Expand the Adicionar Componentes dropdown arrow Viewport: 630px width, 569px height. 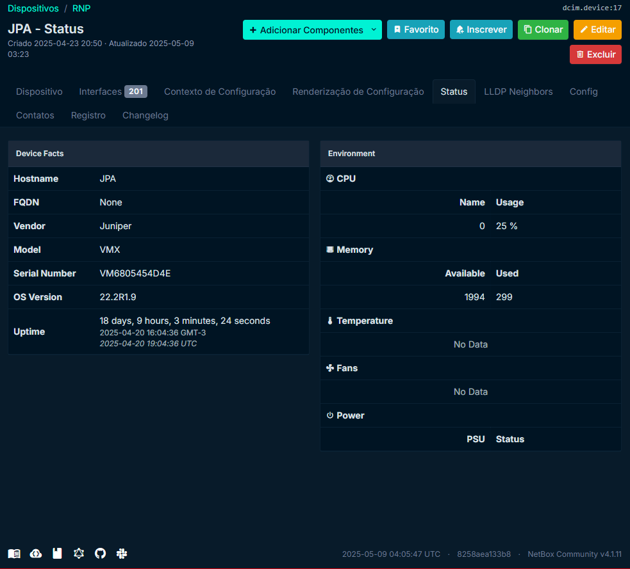(374, 30)
